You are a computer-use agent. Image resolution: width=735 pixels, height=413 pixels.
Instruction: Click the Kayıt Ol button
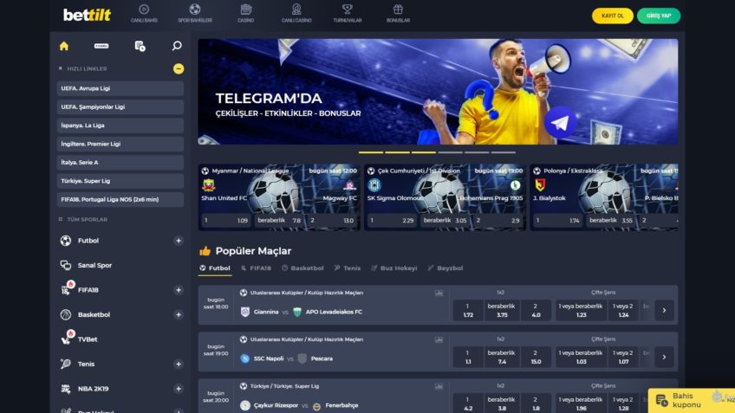[x=612, y=16]
